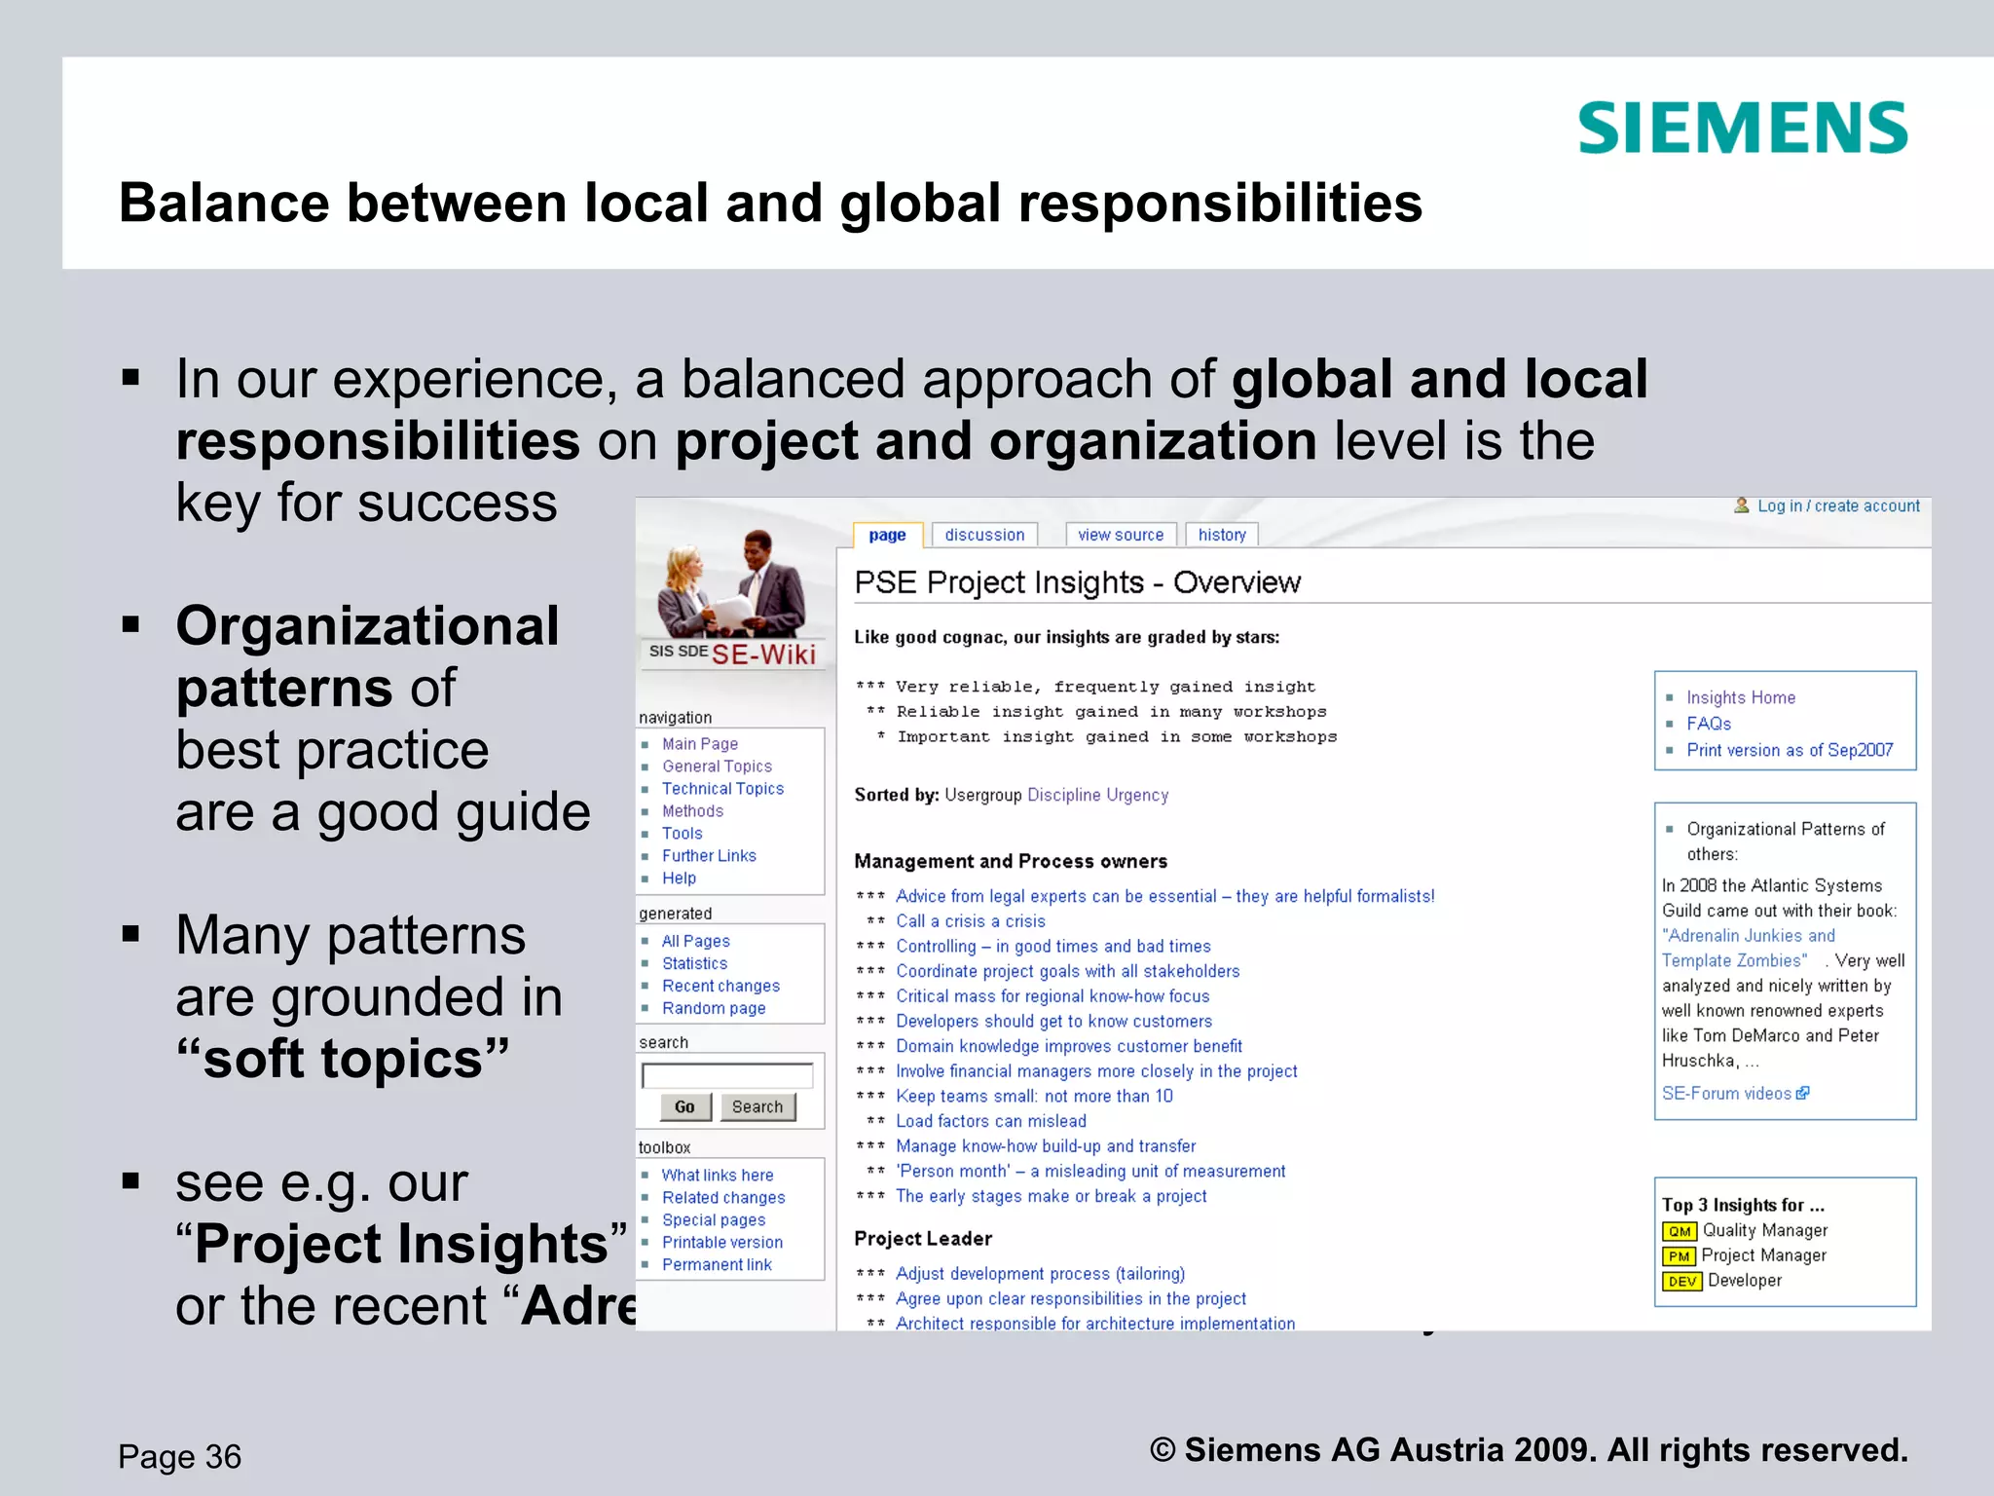The width and height of the screenshot is (1994, 1496).
Task: Click the PSE Project Insights - Overview heading
Action: click(1077, 582)
